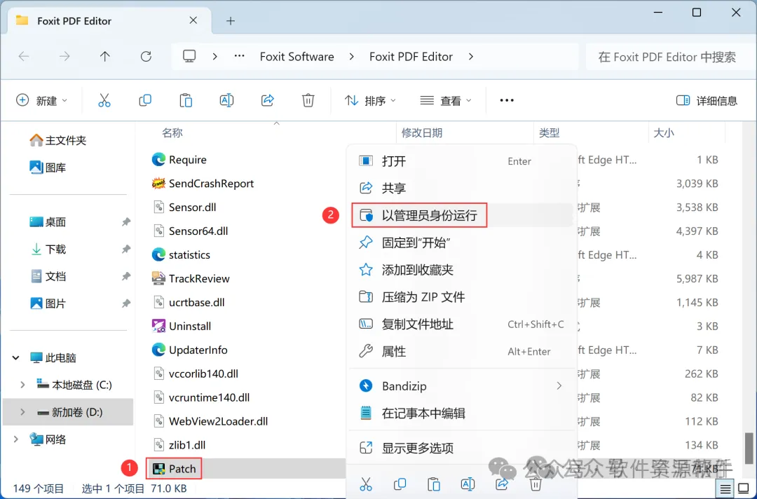The image size is (757, 499).
Task: Choose 复制文件地址 in the context menu
Action: tap(461, 324)
